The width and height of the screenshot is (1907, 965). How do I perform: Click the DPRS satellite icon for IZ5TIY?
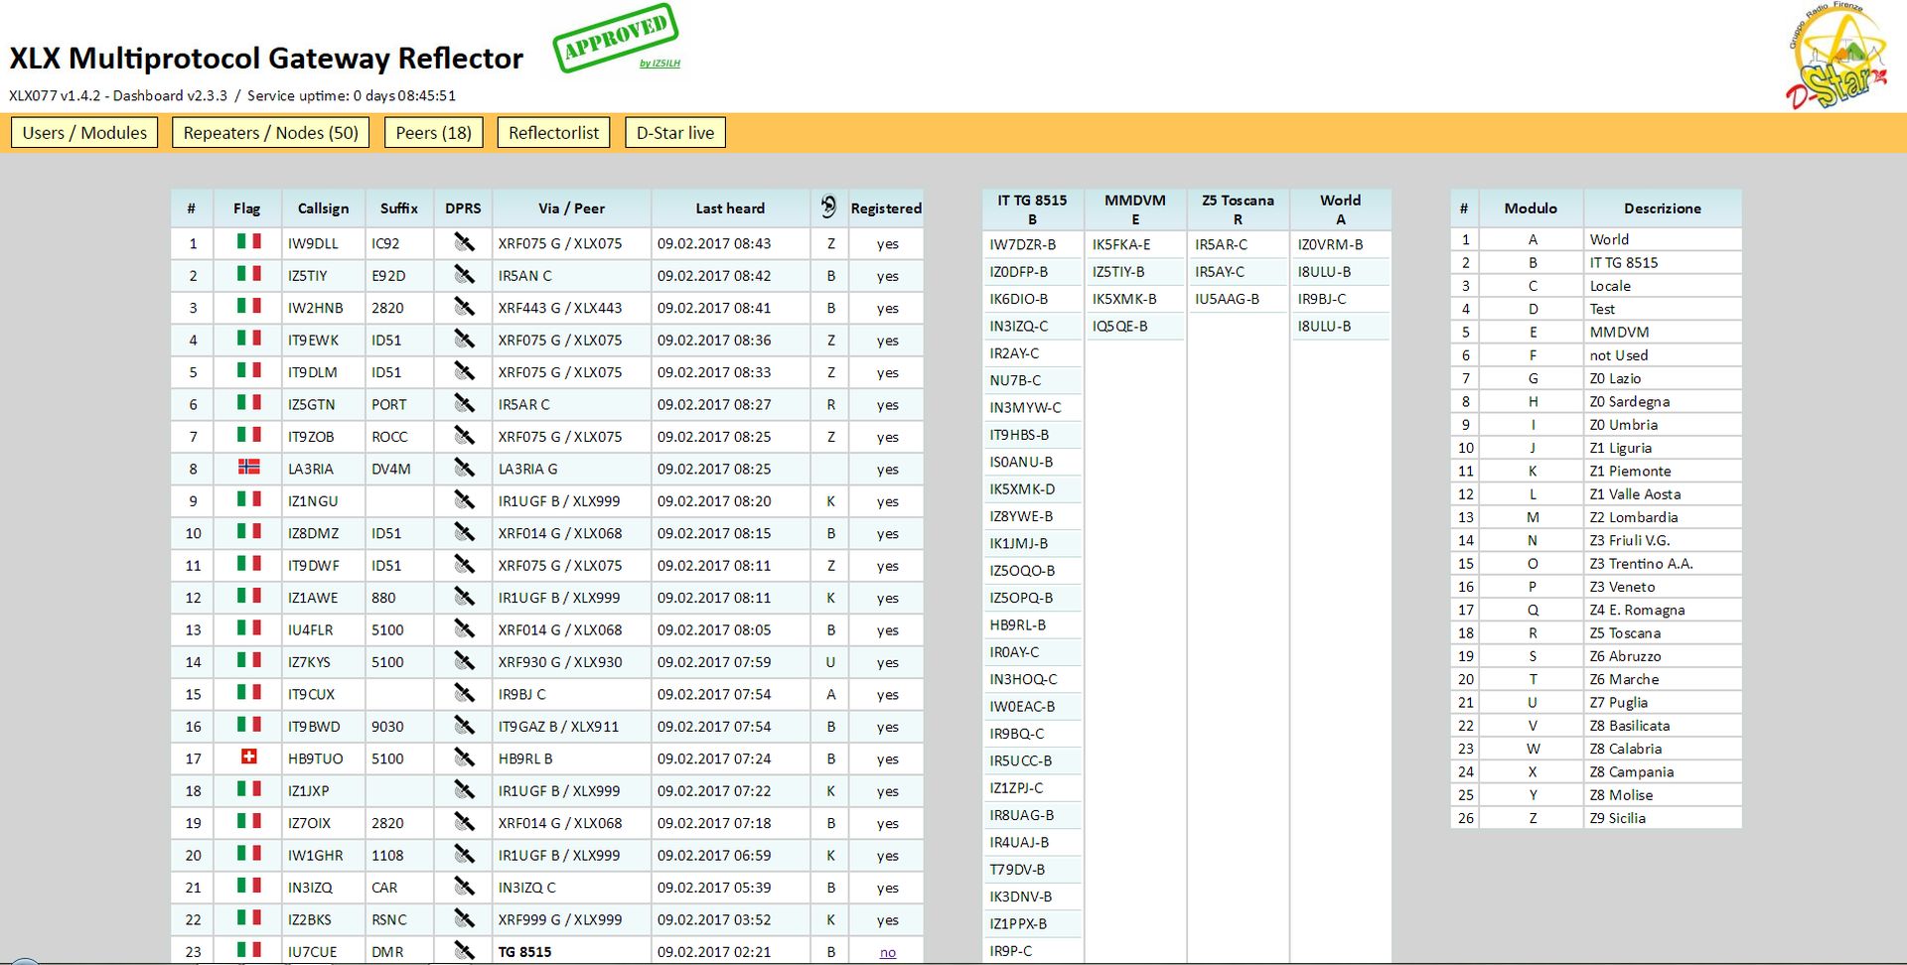464,275
